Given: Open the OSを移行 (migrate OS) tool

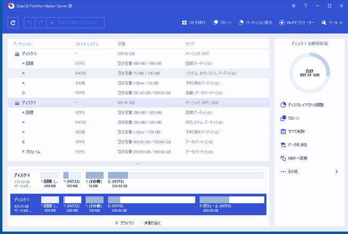Looking at the screenshot, I should pyautogui.click(x=194, y=23).
